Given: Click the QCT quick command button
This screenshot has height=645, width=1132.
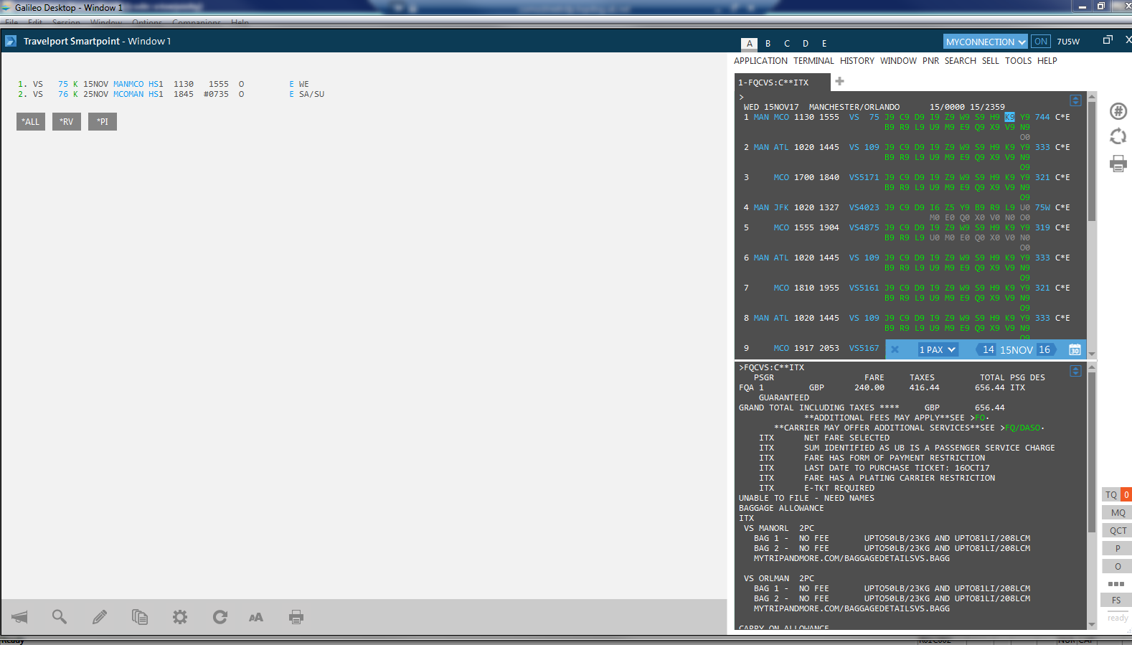Looking at the screenshot, I should [x=1116, y=531].
